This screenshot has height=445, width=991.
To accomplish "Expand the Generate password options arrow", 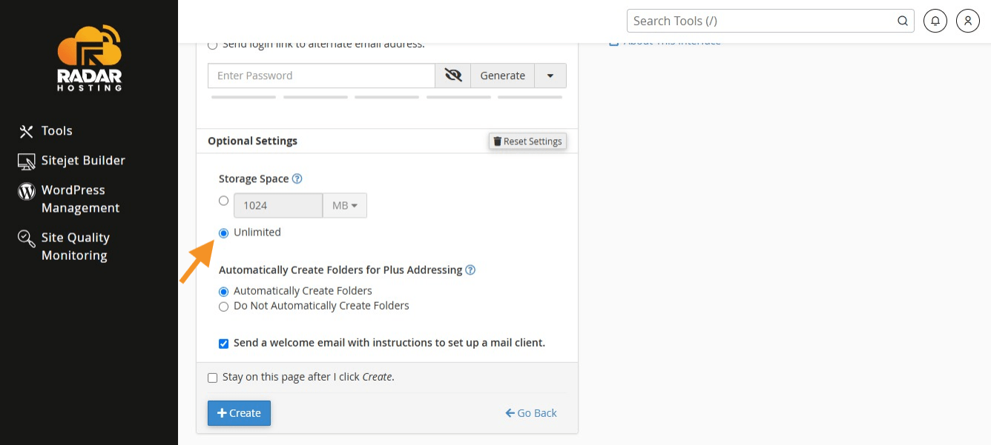I will (x=550, y=76).
